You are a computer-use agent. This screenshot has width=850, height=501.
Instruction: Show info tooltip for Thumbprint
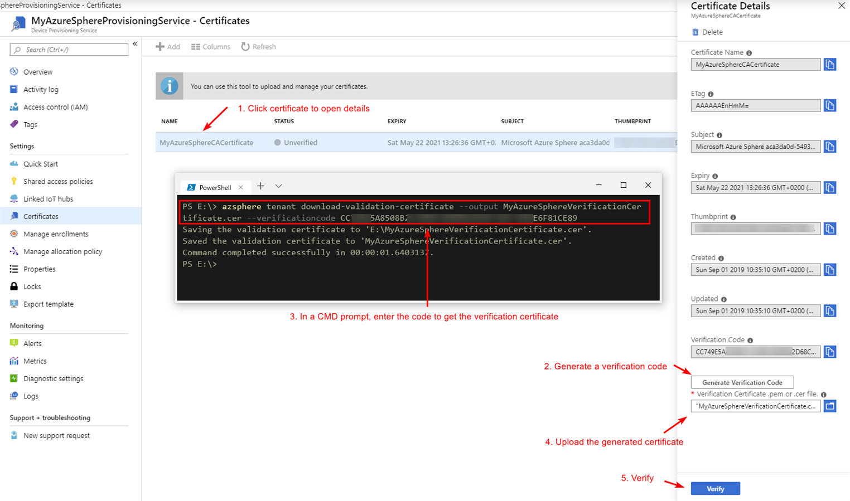pos(733,217)
